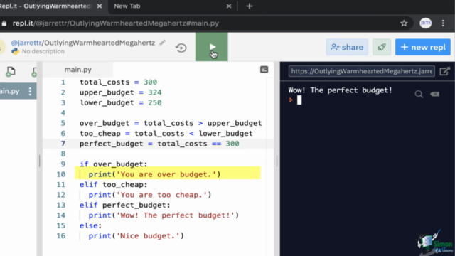Screen dimensions: 455x256
Task: Open Chrome three-dot menu
Action: tap(443, 23)
